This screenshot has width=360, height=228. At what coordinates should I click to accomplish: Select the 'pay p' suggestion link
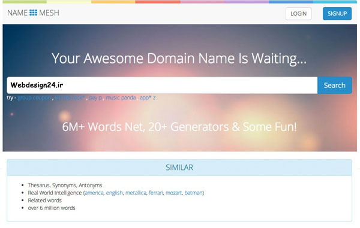95,98
